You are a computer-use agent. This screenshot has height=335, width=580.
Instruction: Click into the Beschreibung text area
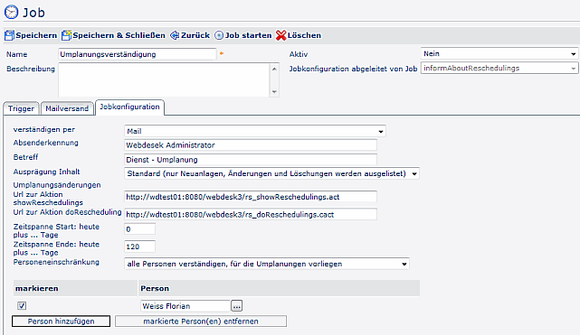click(165, 79)
